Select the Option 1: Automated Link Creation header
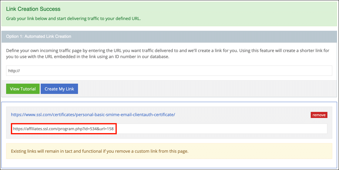 (39, 36)
